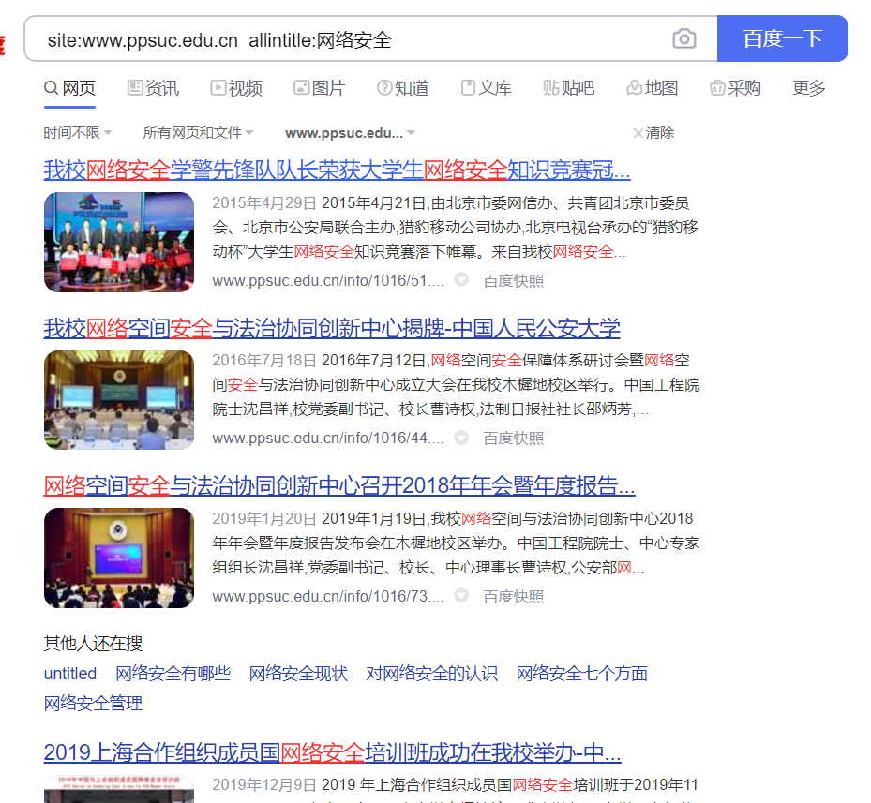The height and width of the screenshot is (803, 871).
Task: Click the map pin icon beside 地图
Action: pyautogui.click(x=635, y=88)
